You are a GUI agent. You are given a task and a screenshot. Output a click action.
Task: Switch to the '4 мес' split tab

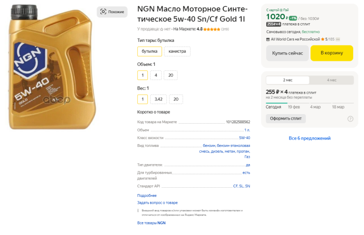(x=332, y=80)
